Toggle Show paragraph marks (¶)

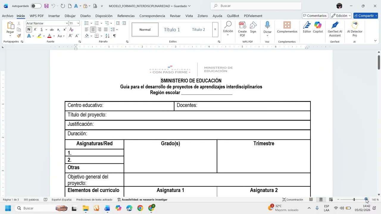click(114, 36)
